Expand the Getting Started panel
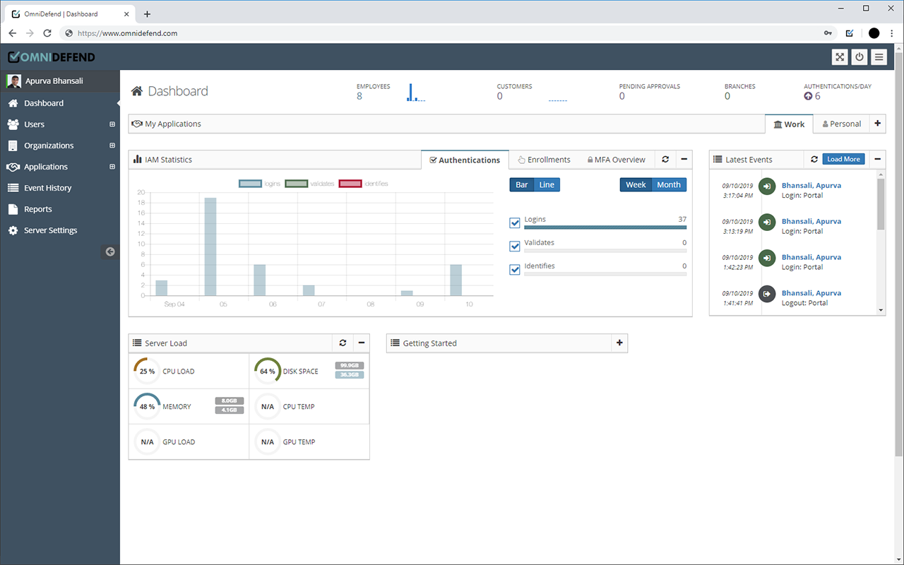 point(619,343)
